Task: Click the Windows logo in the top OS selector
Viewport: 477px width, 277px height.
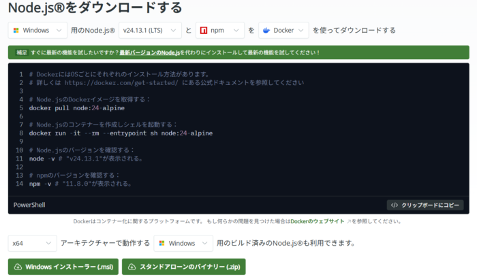Action: (16, 31)
